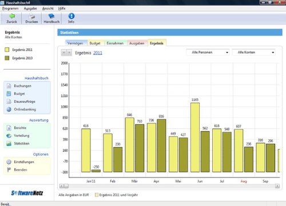Open the Ausgabe menu
The image size is (286, 206).
point(30,9)
